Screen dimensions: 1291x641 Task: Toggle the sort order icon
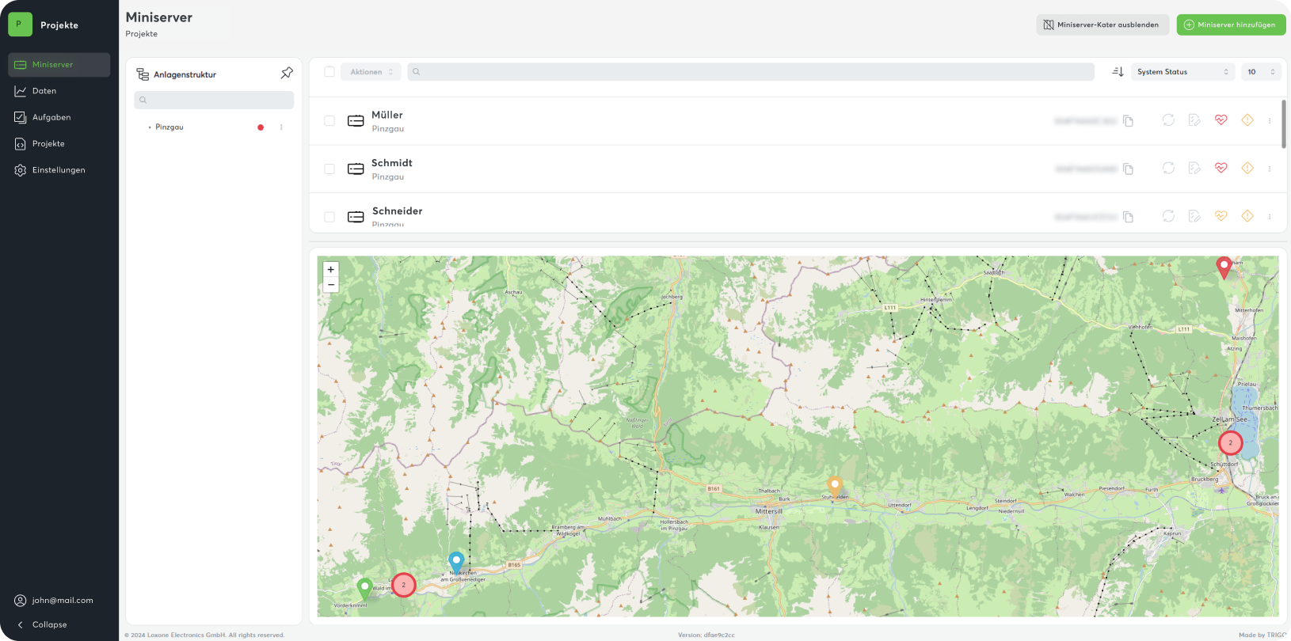tap(1118, 72)
